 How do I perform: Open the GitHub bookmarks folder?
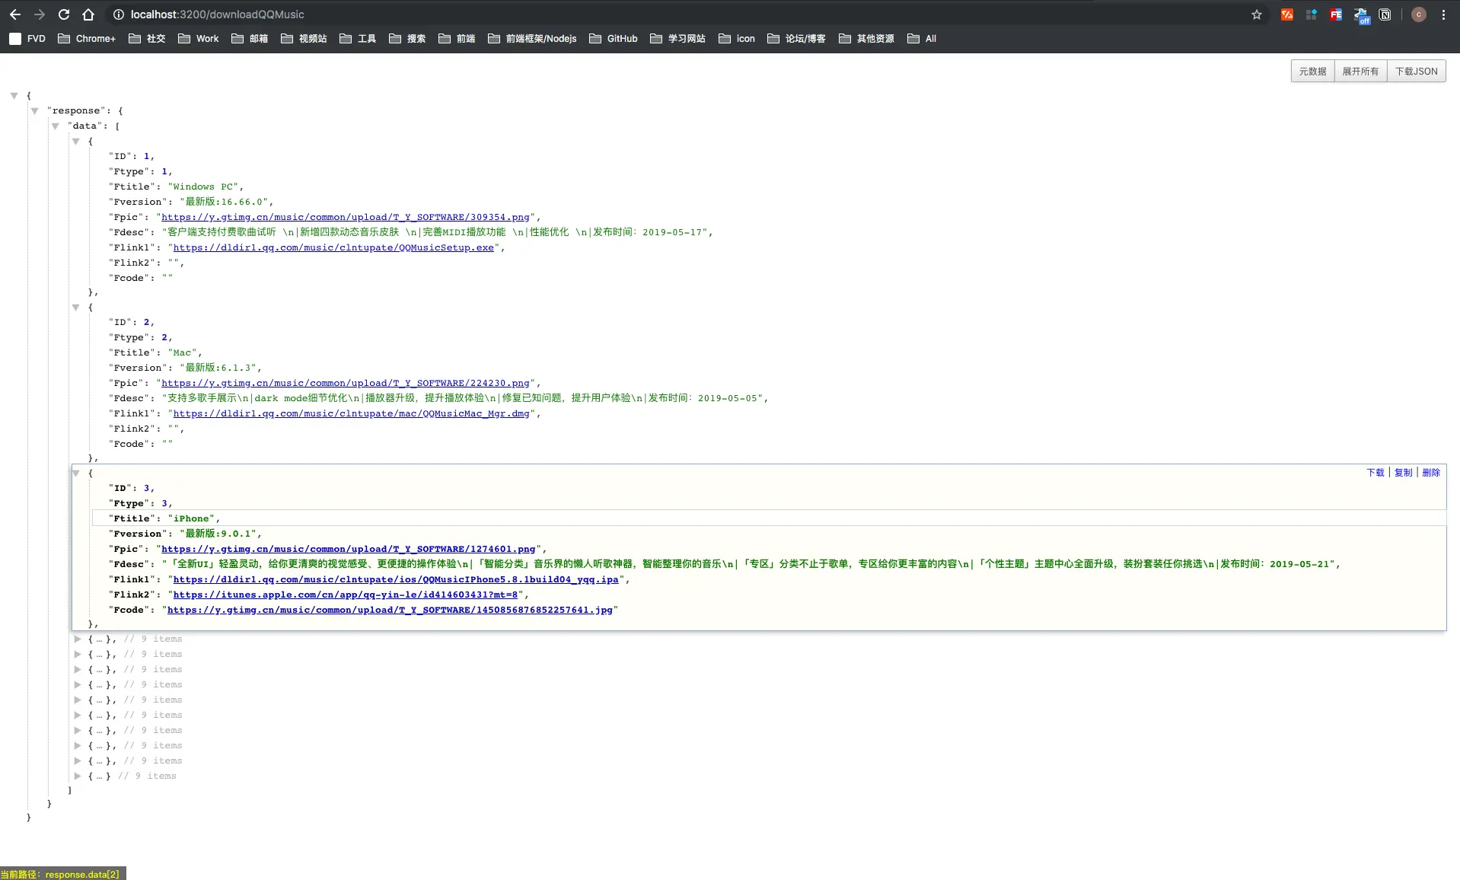point(613,38)
